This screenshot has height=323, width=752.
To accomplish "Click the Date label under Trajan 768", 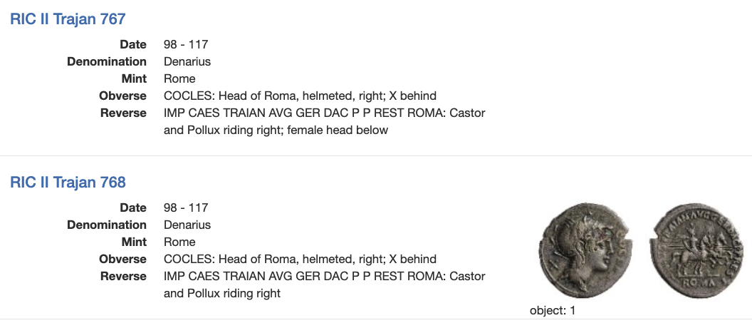I will point(133,207).
